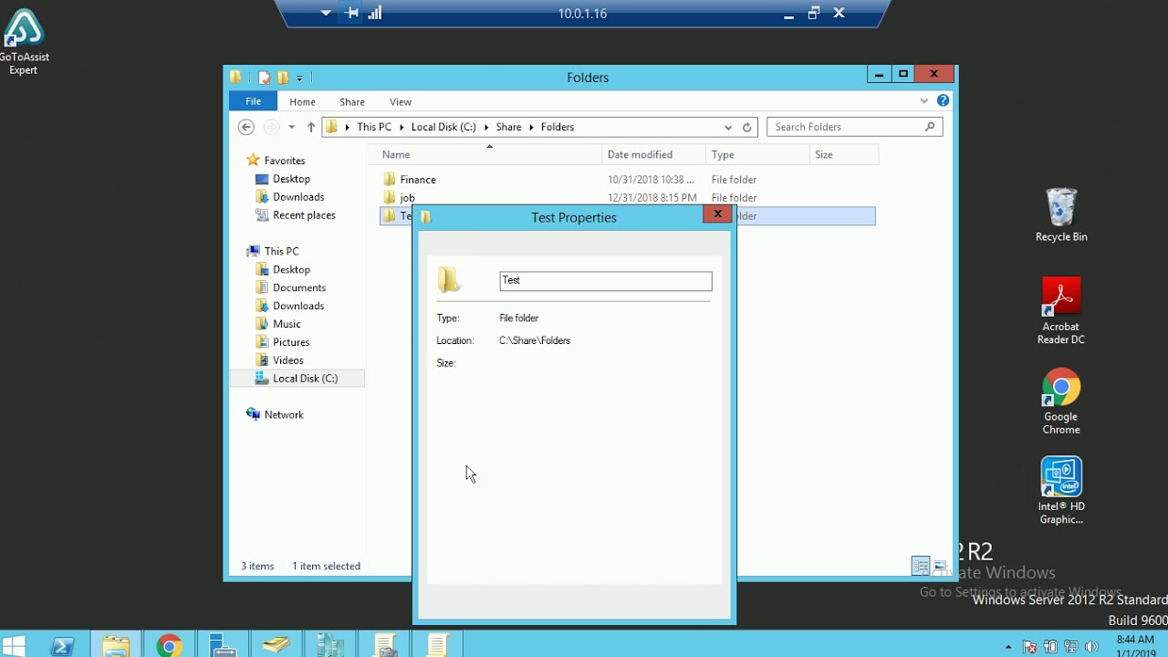Viewport: 1168px width, 657px height.
Task: Sort by Date modified column header
Action: coord(653,154)
